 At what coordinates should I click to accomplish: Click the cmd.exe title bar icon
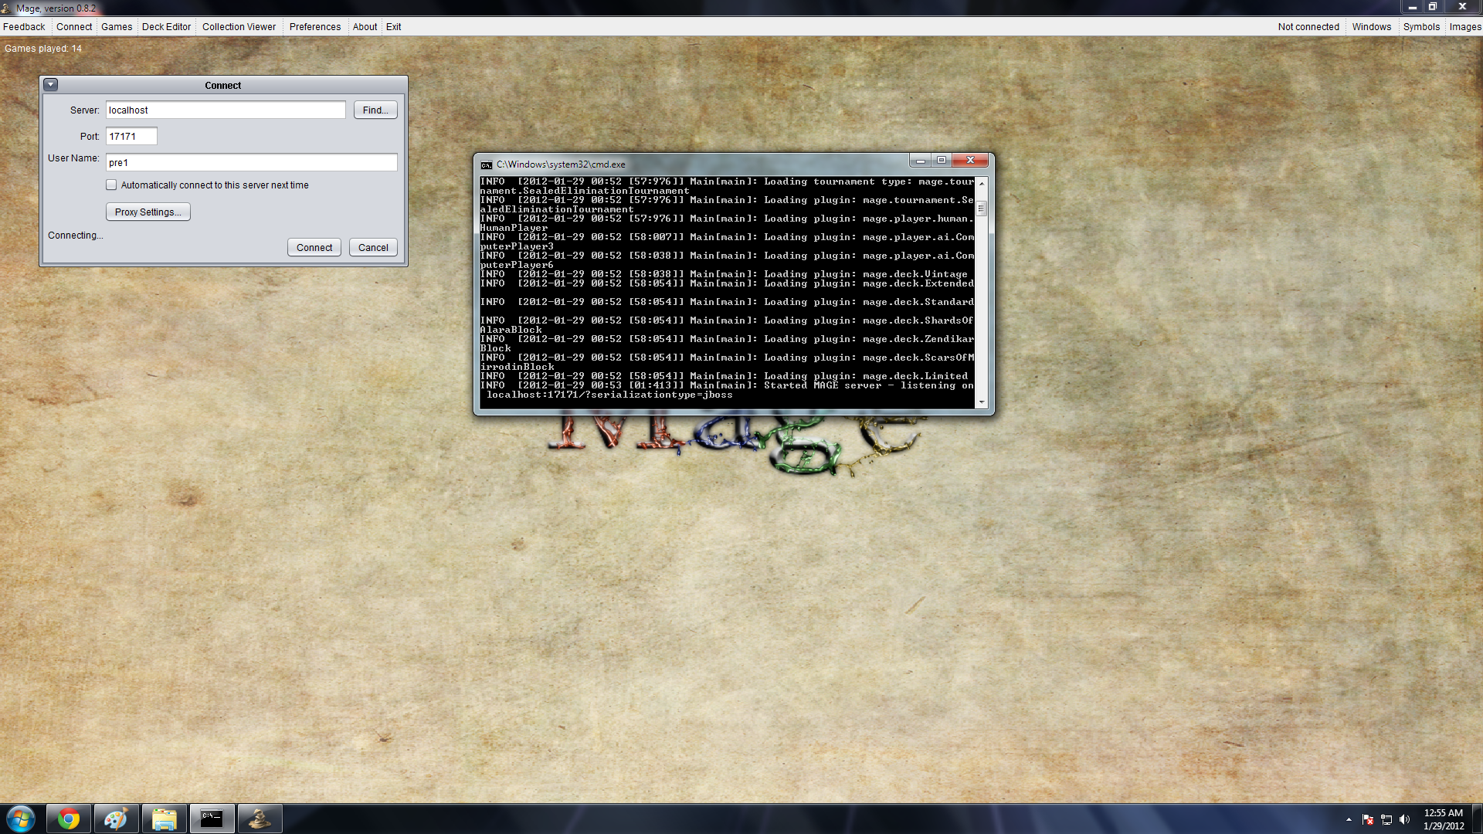pos(487,164)
